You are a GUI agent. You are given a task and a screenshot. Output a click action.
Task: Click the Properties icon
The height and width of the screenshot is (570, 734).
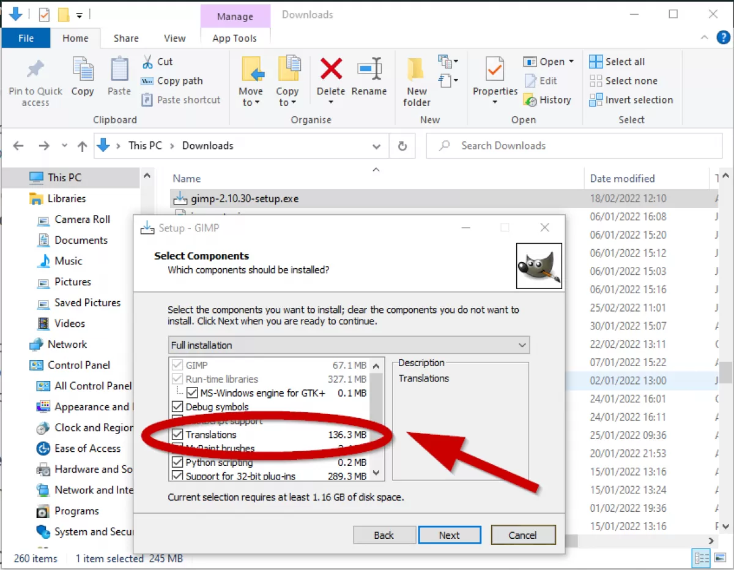[x=495, y=70]
